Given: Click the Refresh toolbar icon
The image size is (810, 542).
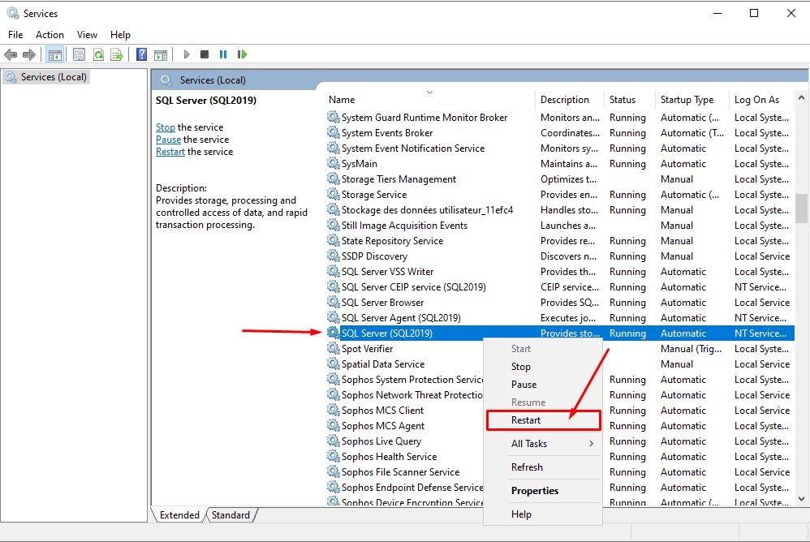Looking at the screenshot, I should click(98, 54).
